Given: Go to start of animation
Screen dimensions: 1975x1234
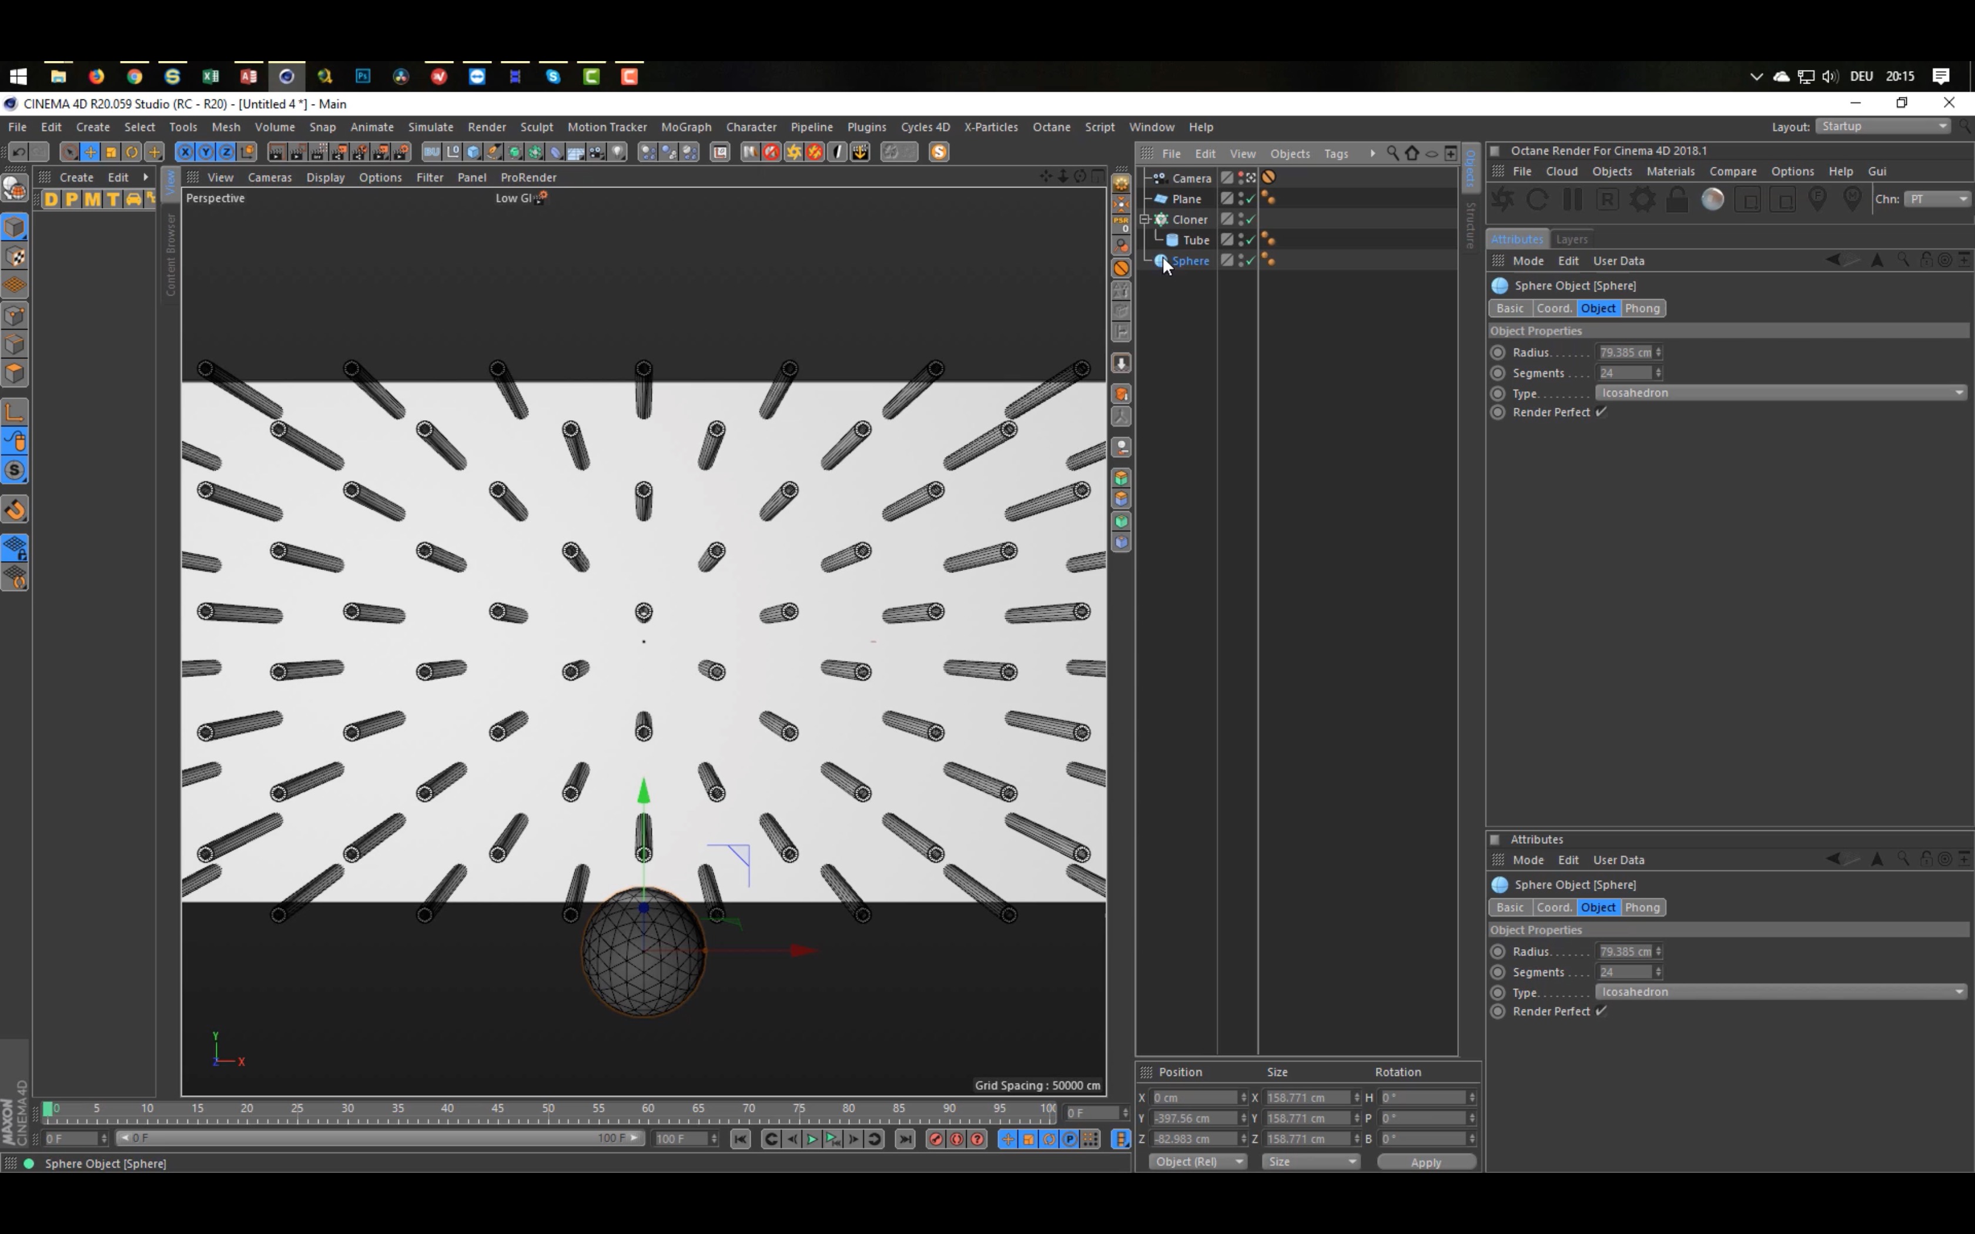Looking at the screenshot, I should (x=740, y=1139).
